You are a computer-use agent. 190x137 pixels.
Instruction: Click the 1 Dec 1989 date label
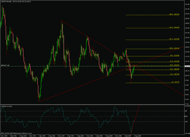click(x=4, y=136)
